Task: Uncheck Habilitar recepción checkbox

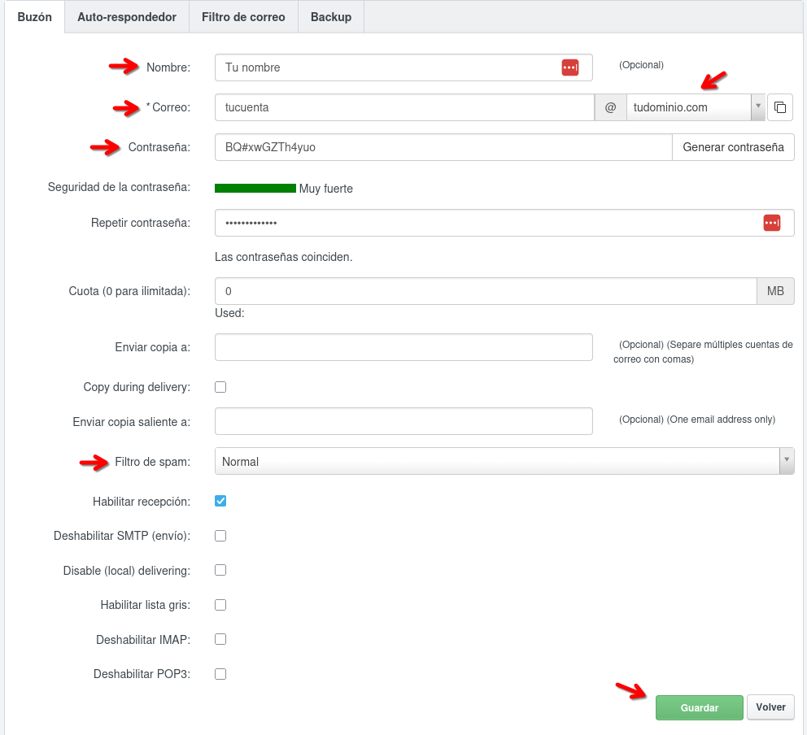Action: point(220,501)
